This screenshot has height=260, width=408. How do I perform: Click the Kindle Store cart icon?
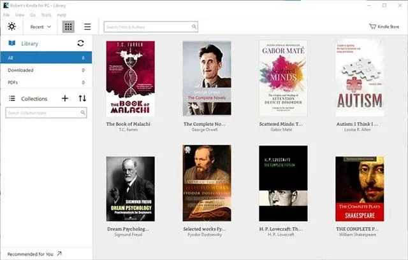coord(372,27)
